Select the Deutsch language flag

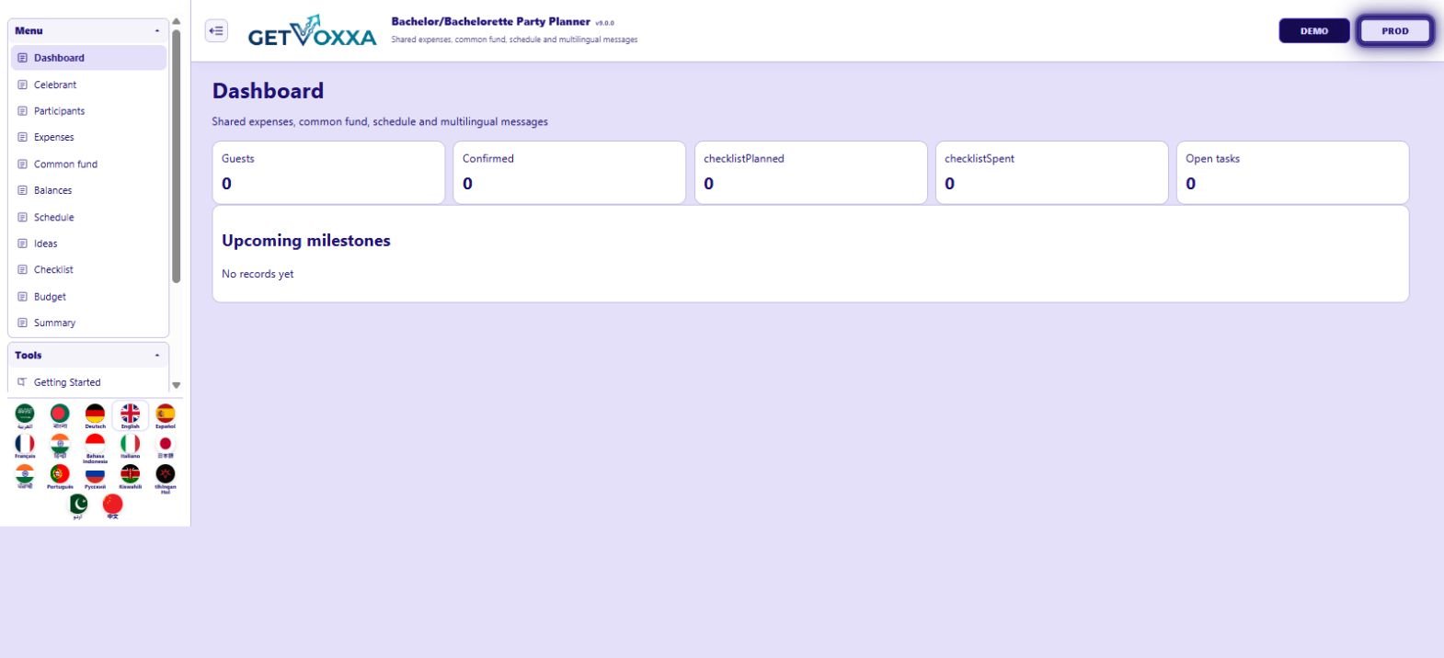point(95,415)
